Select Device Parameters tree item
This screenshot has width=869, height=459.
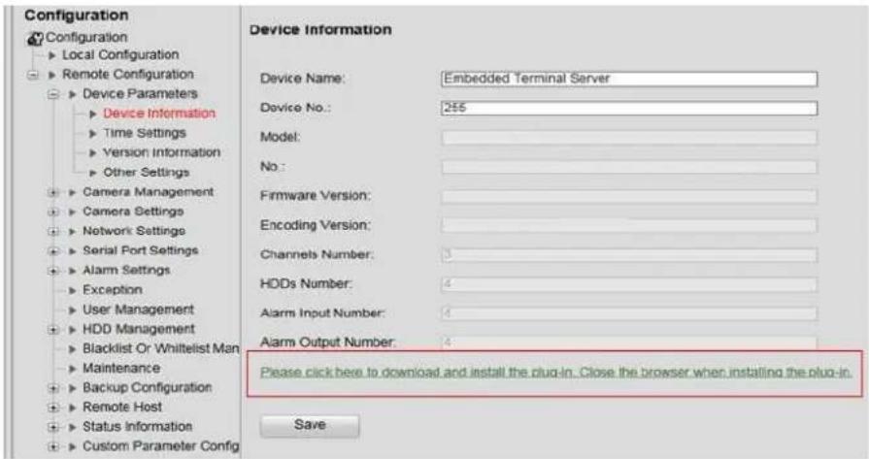140,93
